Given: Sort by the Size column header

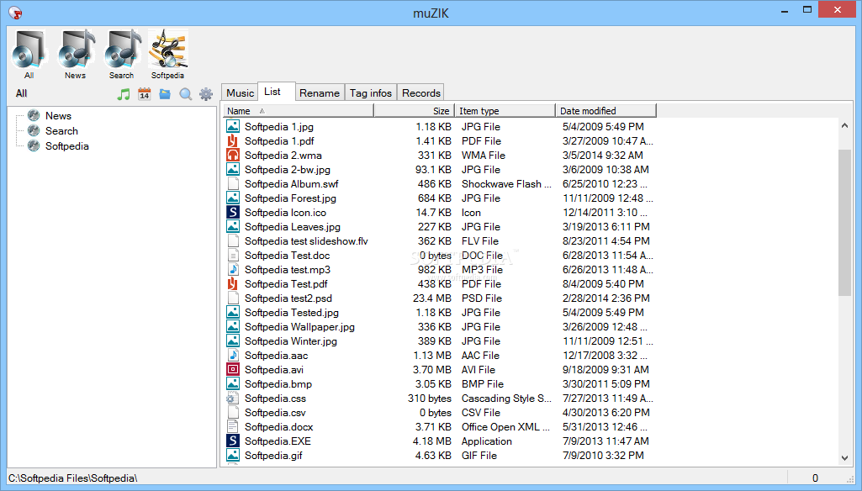Looking at the screenshot, I should pyautogui.click(x=414, y=110).
